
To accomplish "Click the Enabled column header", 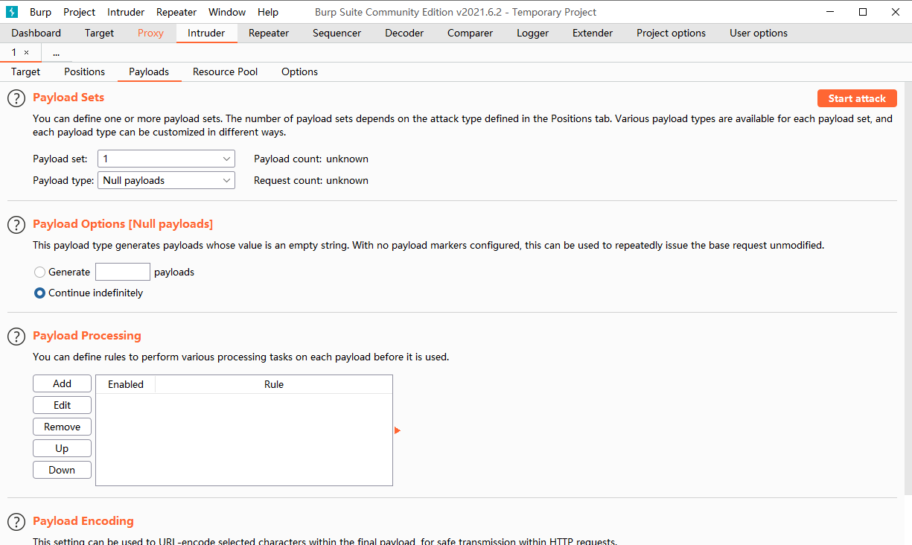I will [126, 384].
